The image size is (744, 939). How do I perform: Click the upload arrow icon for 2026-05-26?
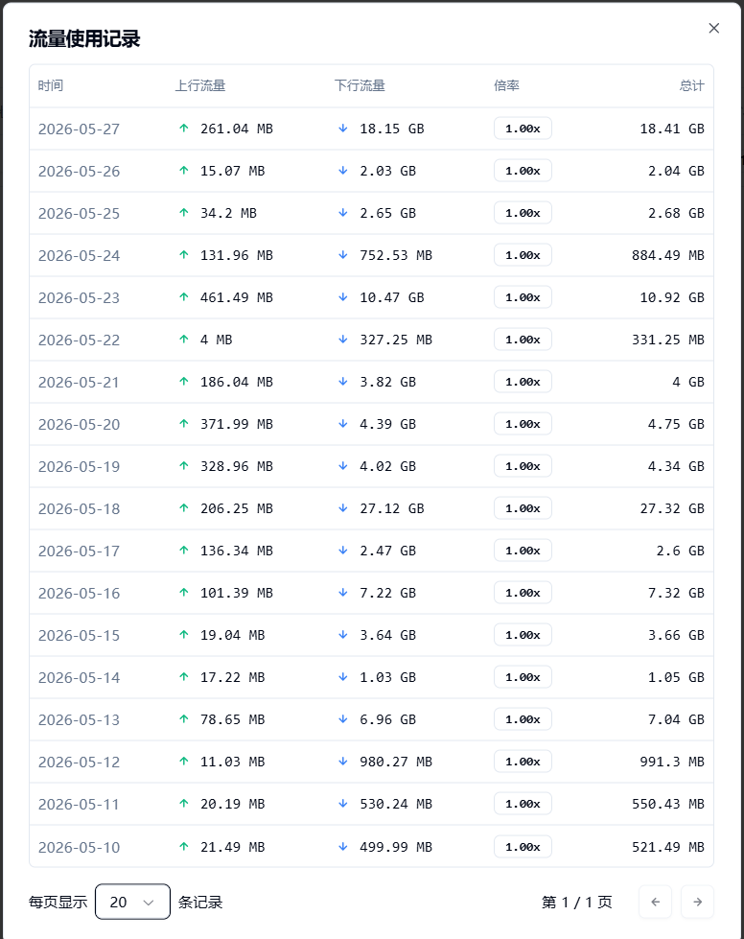click(184, 171)
